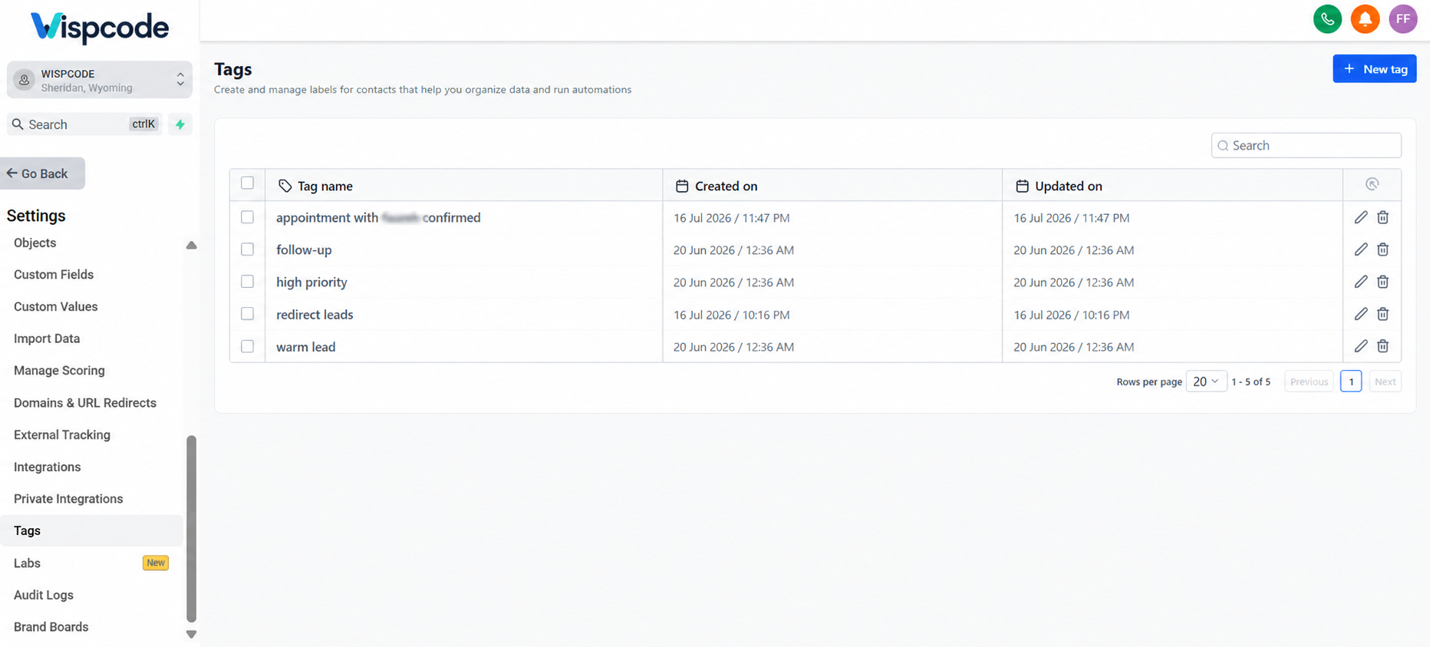Tick the 'high priority' row checkbox

pos(247,282)
